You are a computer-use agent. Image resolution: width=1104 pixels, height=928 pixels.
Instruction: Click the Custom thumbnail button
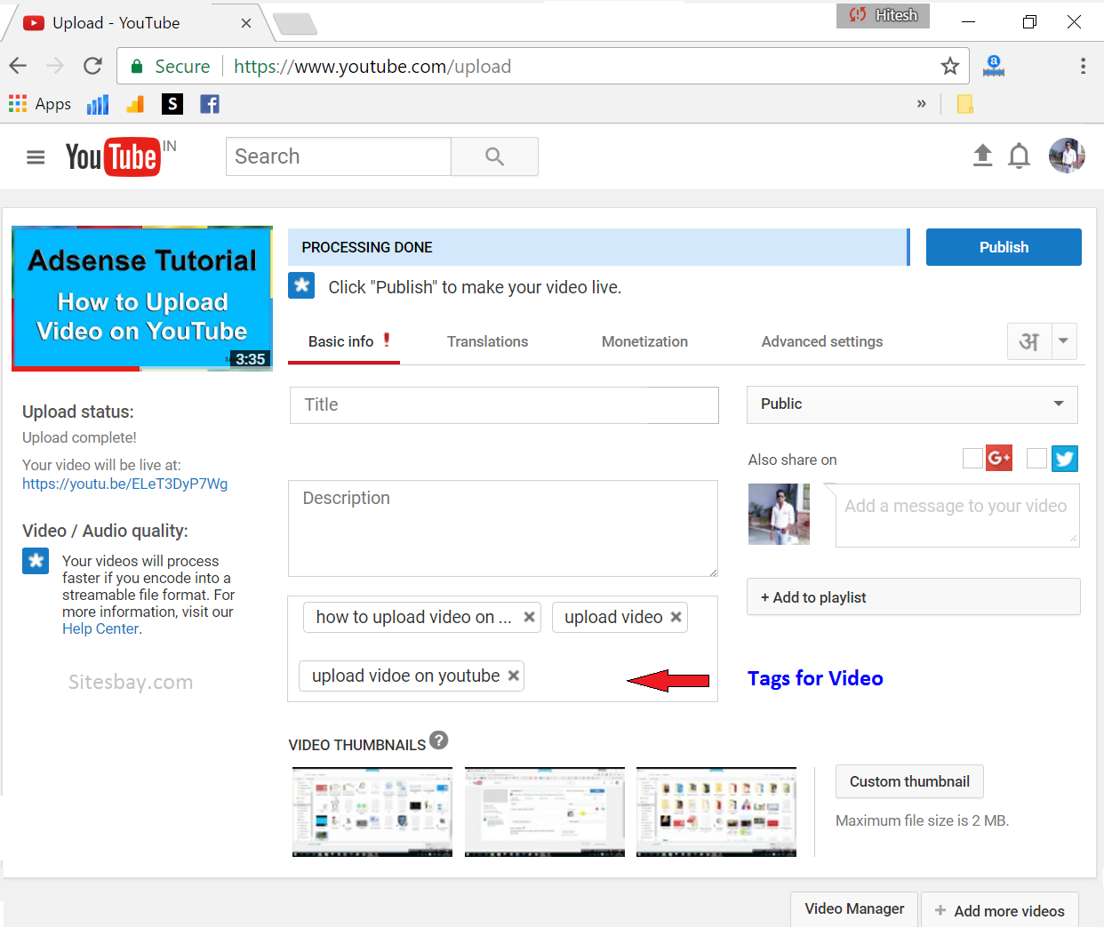pyautogui.click(x=909, y=781)
